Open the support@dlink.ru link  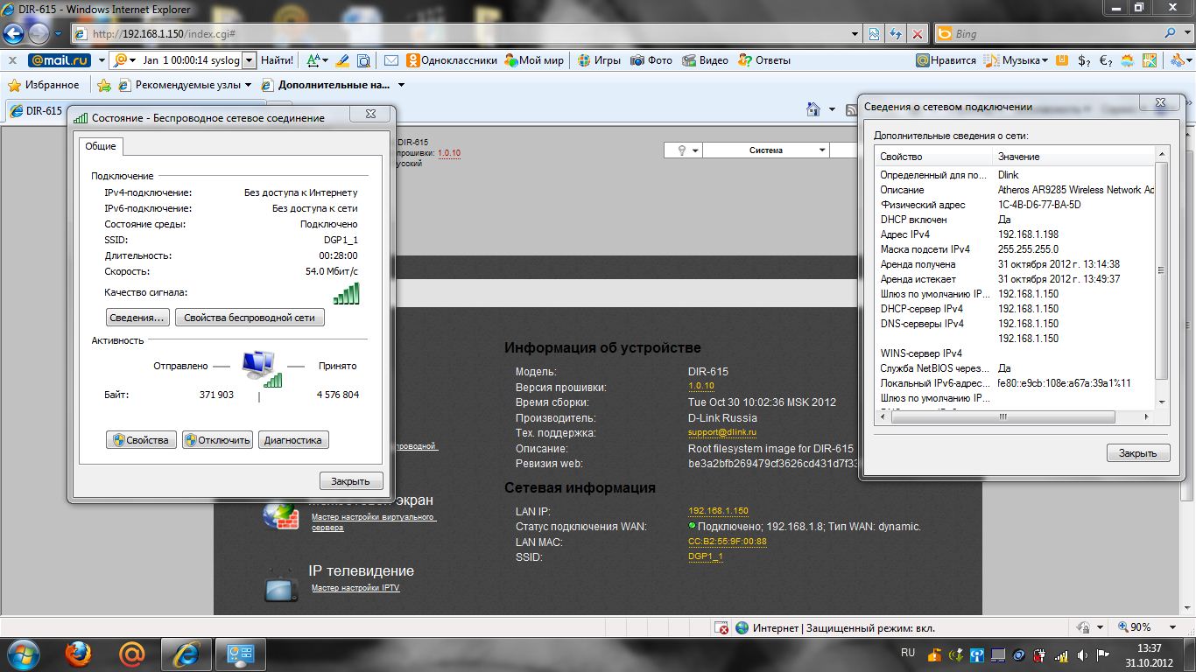(x=721, y=432)
